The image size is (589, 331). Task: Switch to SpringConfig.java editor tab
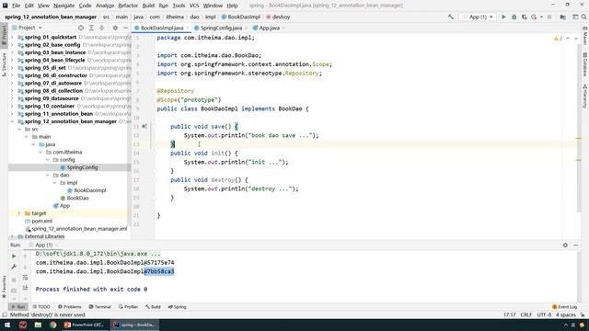[x=221, y=28]
